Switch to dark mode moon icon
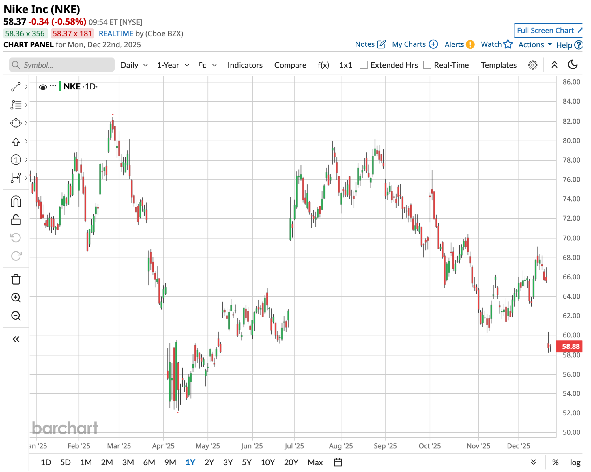Viewport: 591px width, 472px height. pyautogui.click(x=573, y=65)
